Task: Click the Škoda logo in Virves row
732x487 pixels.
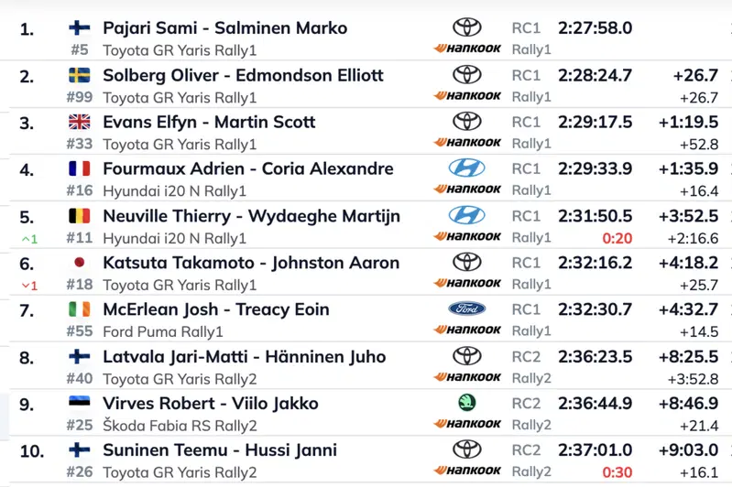Action: [x=467, y=403]
